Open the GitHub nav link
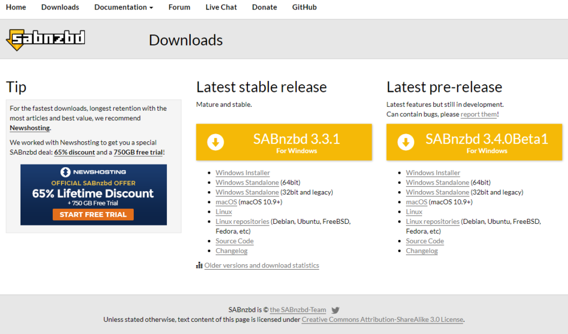The image size is (568, 334). [x=305, y=7]
